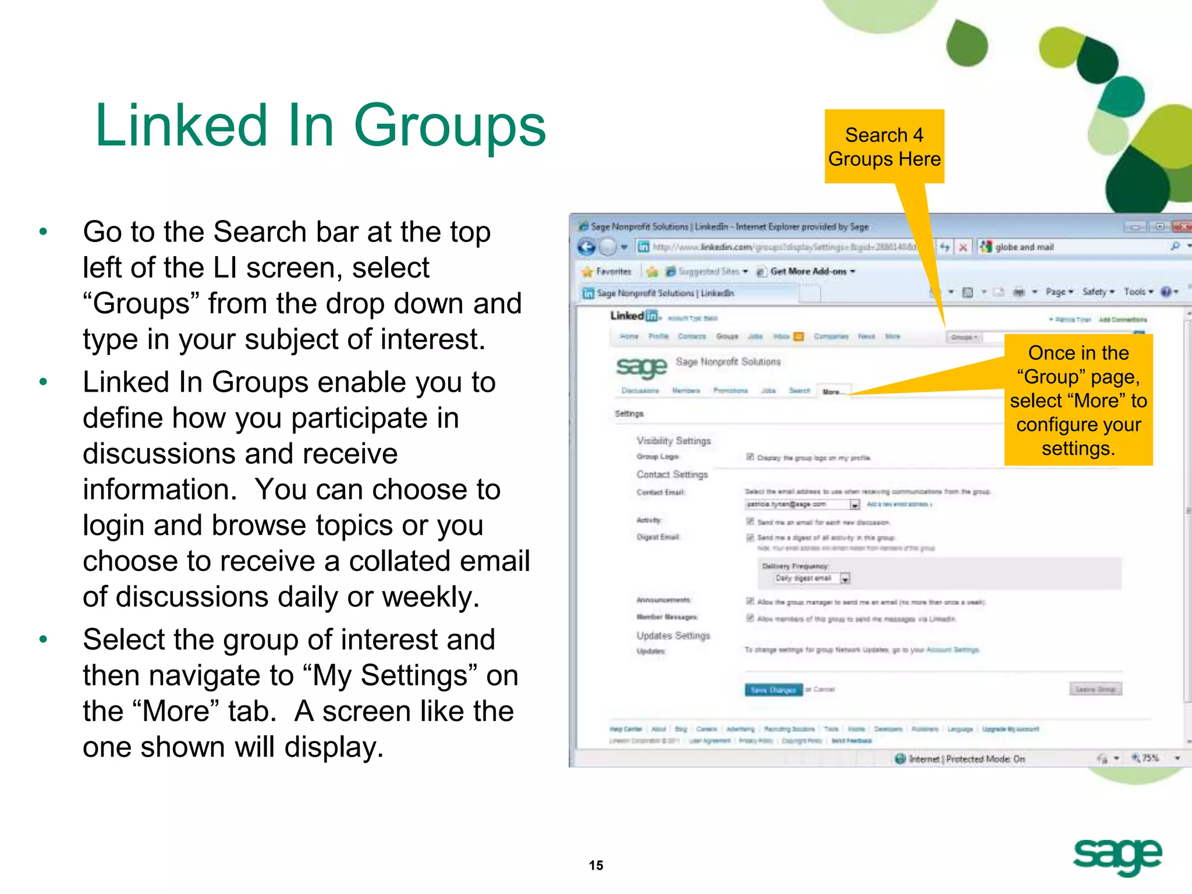Click Leave Group button
This screenshot has width=1192, height=894.
(1095, 689)
